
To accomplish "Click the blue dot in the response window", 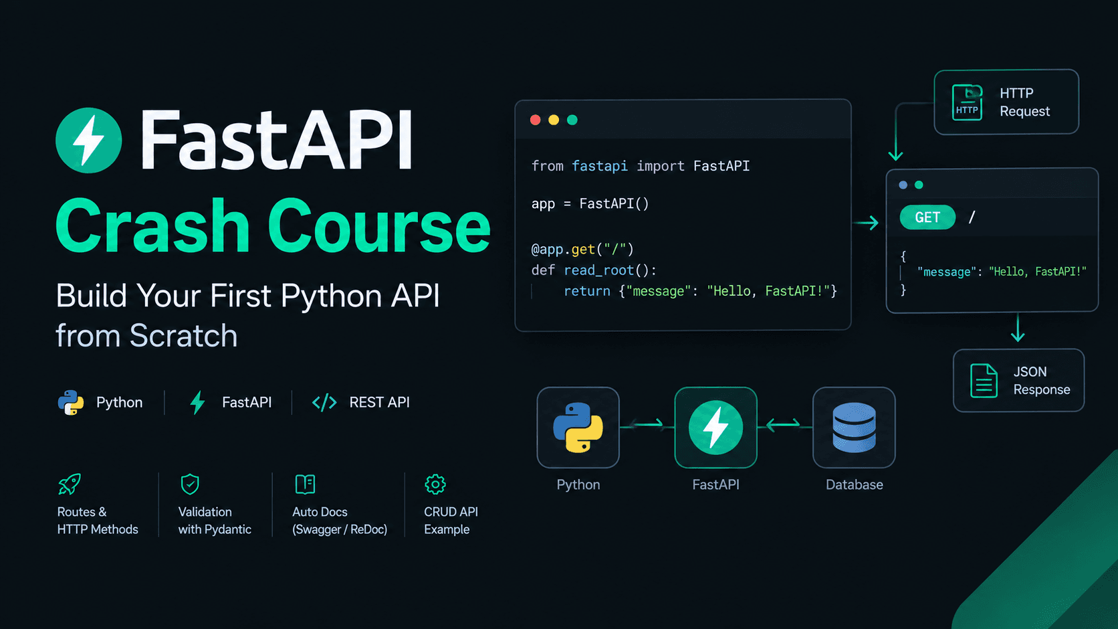I will (903, 185).
